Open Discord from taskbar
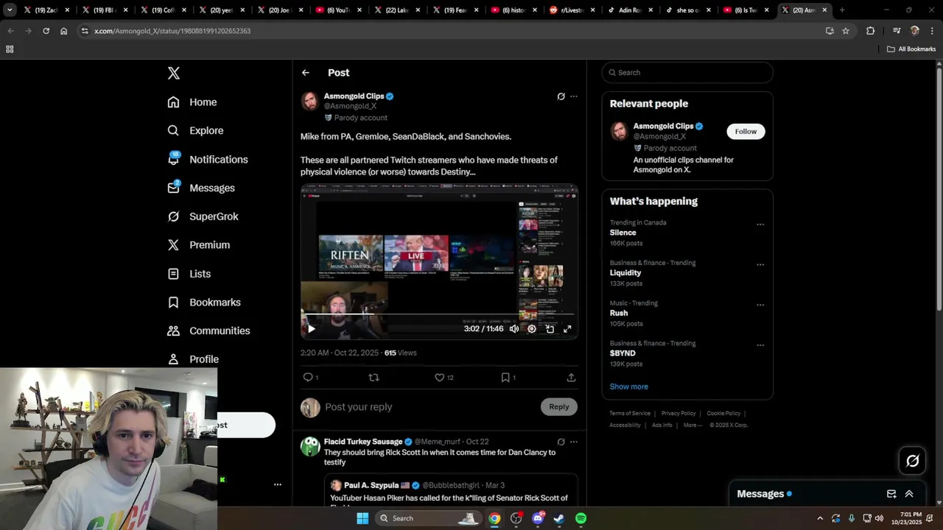The image size is (943, 530). (x=538, y=518)
